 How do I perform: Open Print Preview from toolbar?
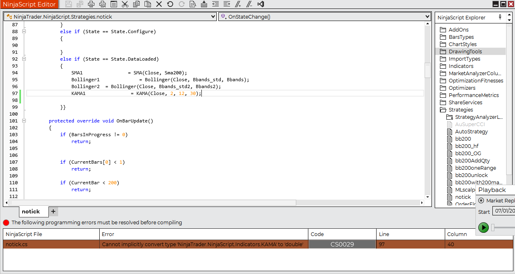click(x=103, y=4)
